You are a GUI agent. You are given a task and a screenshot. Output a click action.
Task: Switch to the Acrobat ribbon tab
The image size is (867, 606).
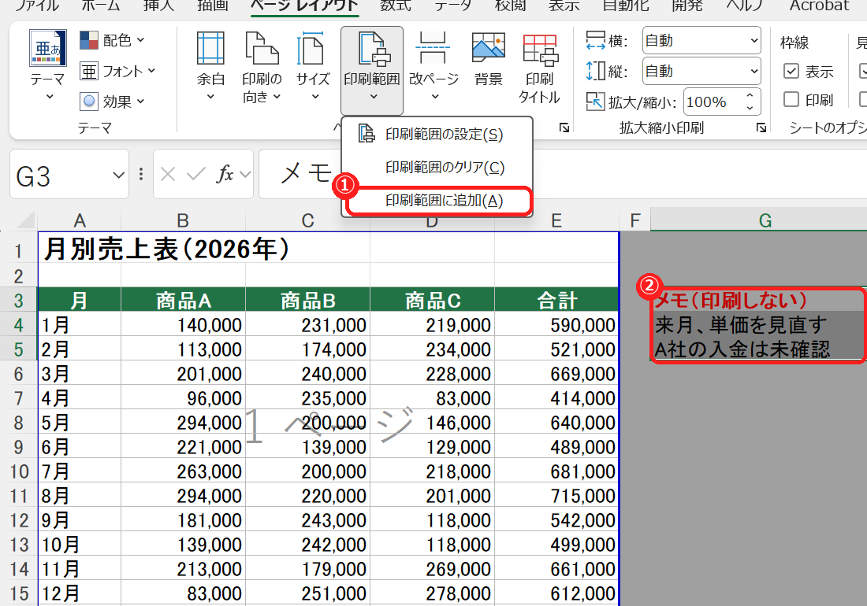820,6
